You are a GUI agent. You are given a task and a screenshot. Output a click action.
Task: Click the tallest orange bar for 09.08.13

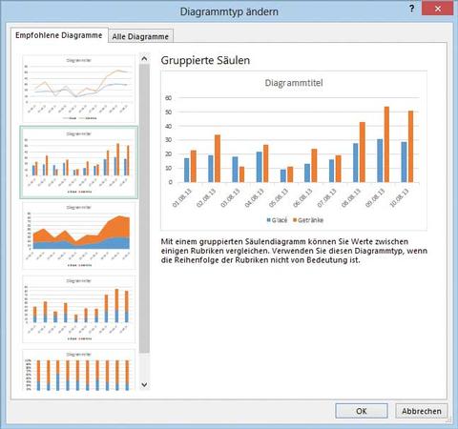point(386,145)
